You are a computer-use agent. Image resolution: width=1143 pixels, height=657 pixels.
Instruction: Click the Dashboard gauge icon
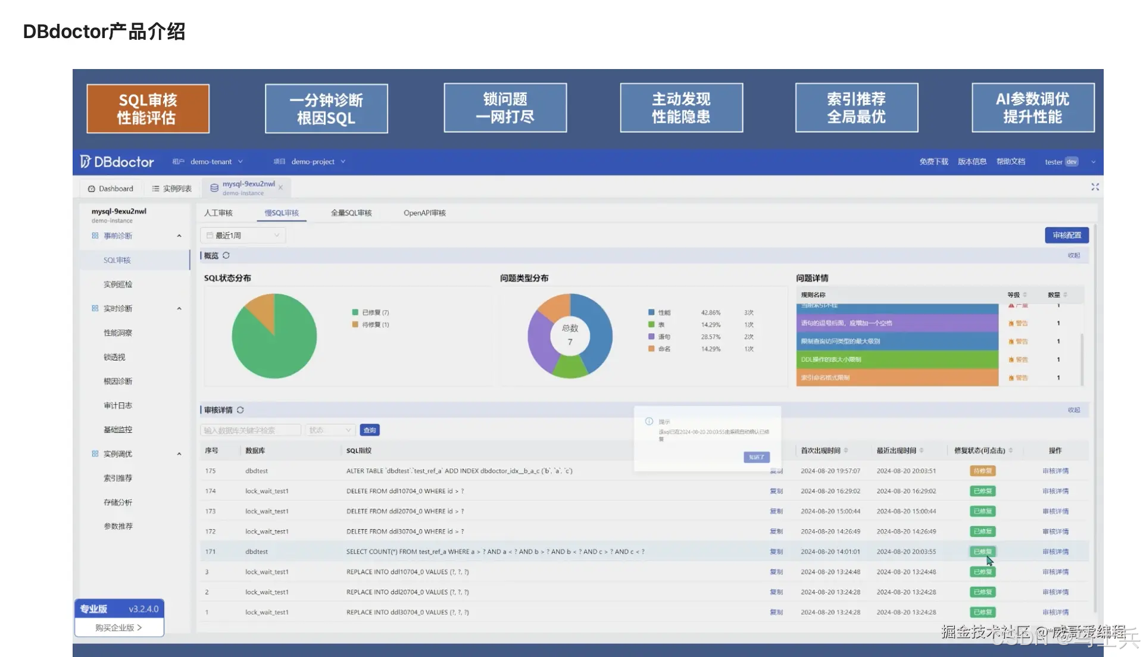pyautogui.click(x=91, y=189)
